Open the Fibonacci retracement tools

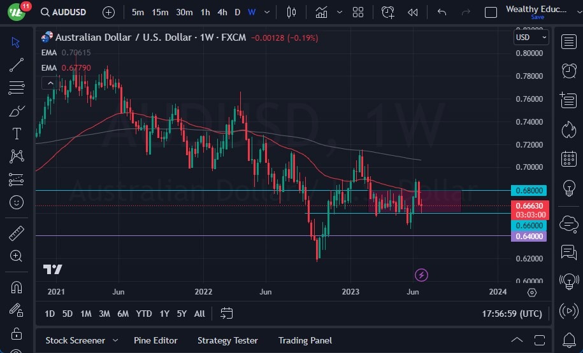pos(17,88)
